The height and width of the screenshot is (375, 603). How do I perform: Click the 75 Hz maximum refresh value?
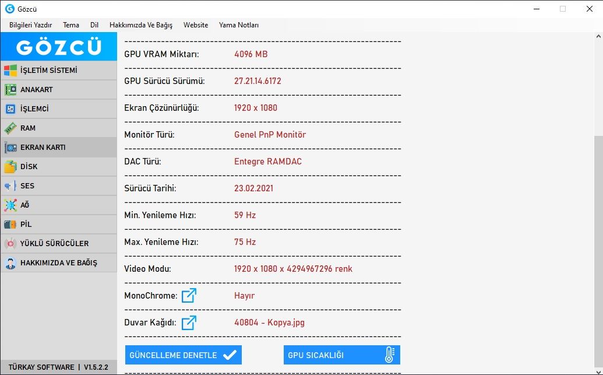pos(245,242)
